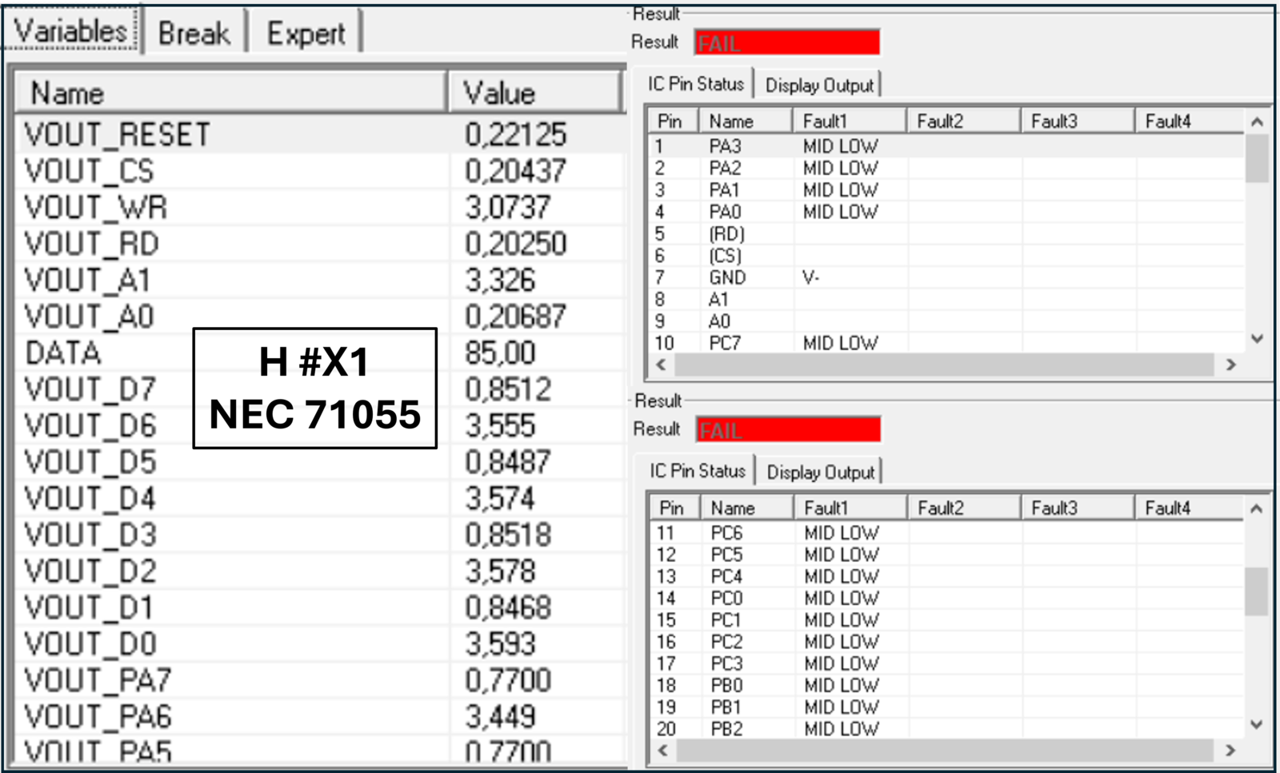Click value 3,555 of VOUT_D6
The height and width of the screenshot is (773, 1280).
coord(500,426)
